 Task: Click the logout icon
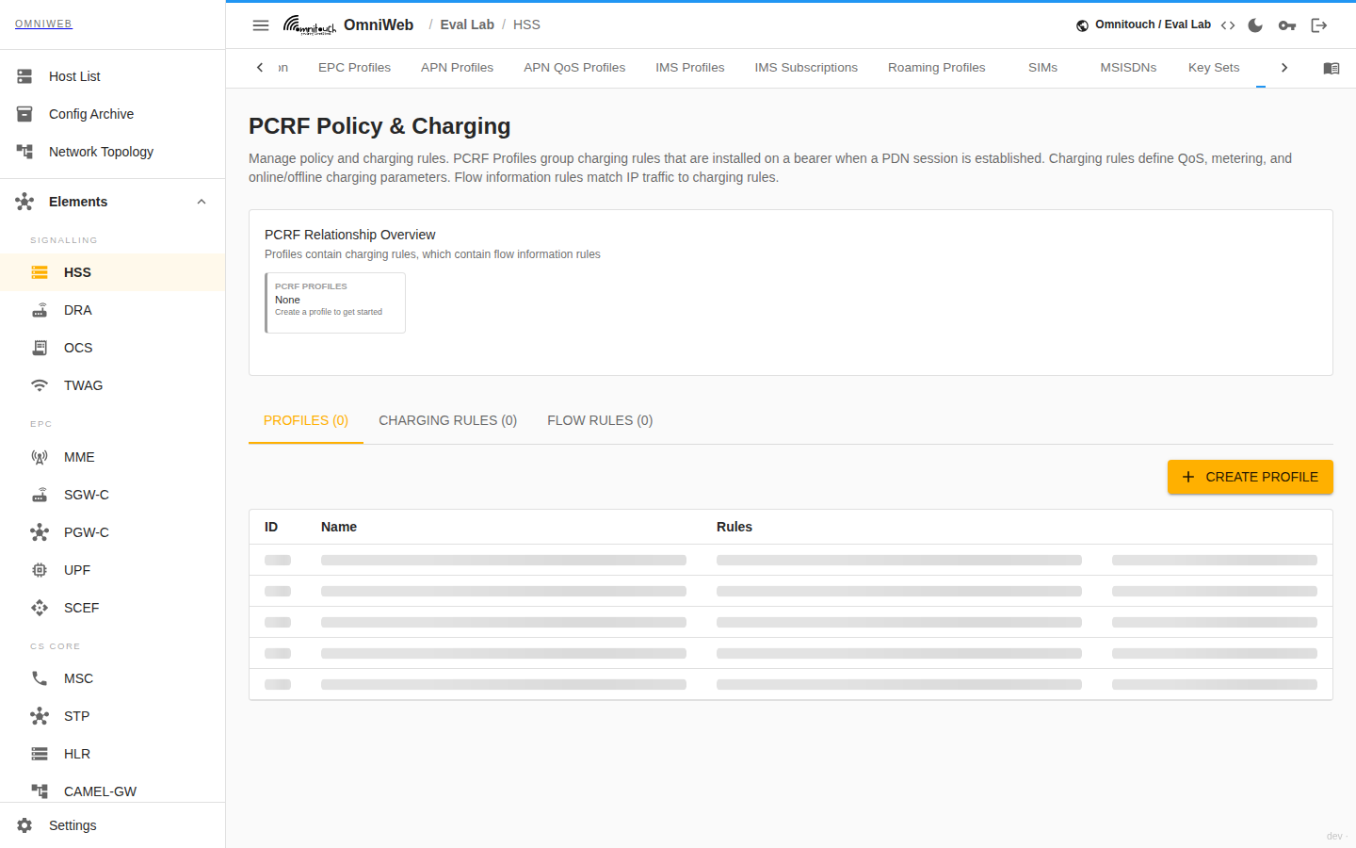[1319, 25]
